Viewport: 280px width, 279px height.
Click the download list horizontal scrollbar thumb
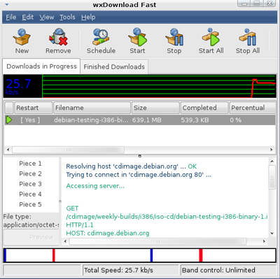click(68, 150)
